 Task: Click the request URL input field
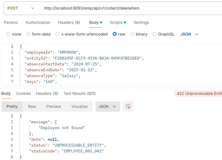(x=104, y=8)
